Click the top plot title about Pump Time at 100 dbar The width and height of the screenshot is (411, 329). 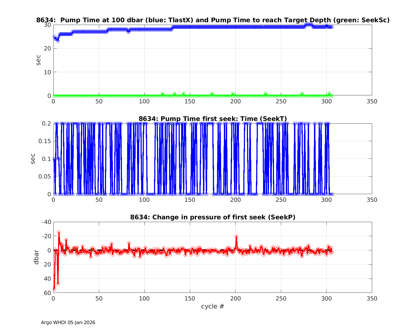click(x=213, y=20)
